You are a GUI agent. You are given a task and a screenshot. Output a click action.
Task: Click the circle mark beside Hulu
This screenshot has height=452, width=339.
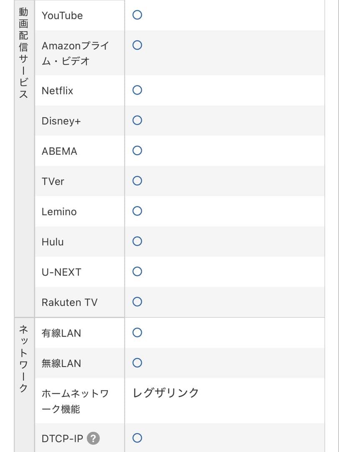(137, 241)
